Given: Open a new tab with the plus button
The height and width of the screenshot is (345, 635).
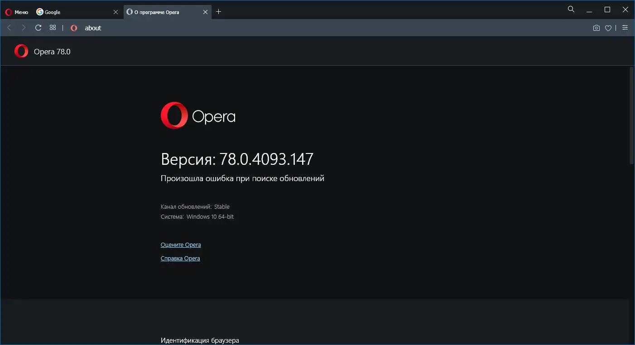Looking at the screenshot, I should point(219,11).
